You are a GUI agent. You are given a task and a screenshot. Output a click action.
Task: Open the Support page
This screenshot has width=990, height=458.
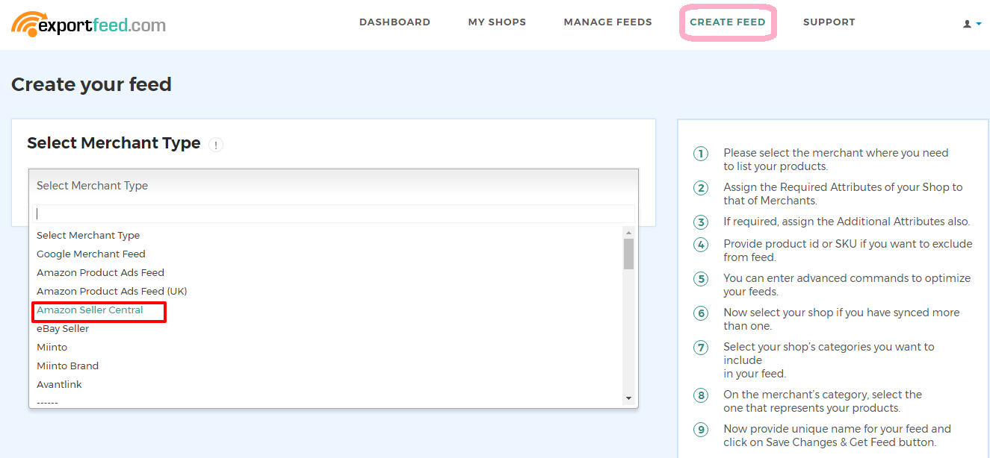point(829,22)
